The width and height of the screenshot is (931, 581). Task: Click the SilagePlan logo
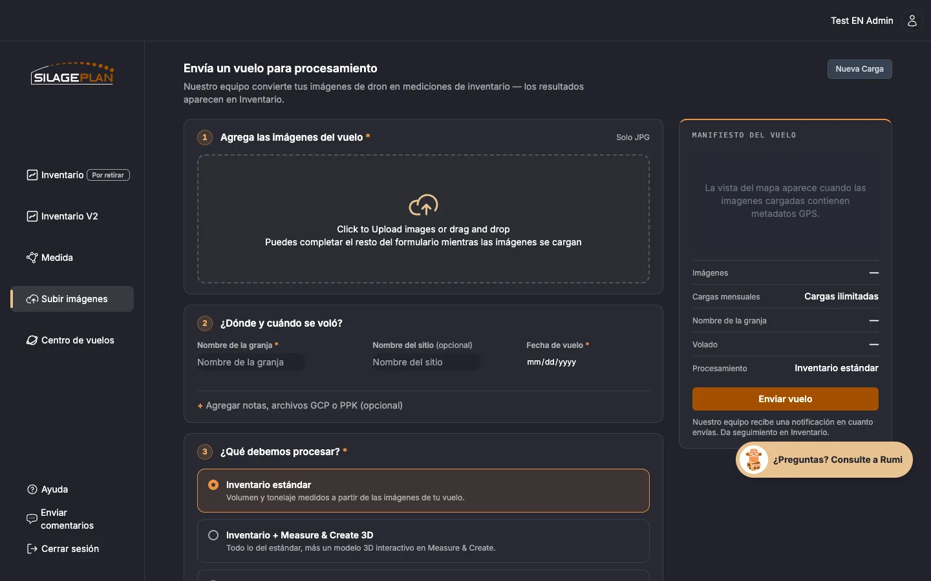point(72,74)
